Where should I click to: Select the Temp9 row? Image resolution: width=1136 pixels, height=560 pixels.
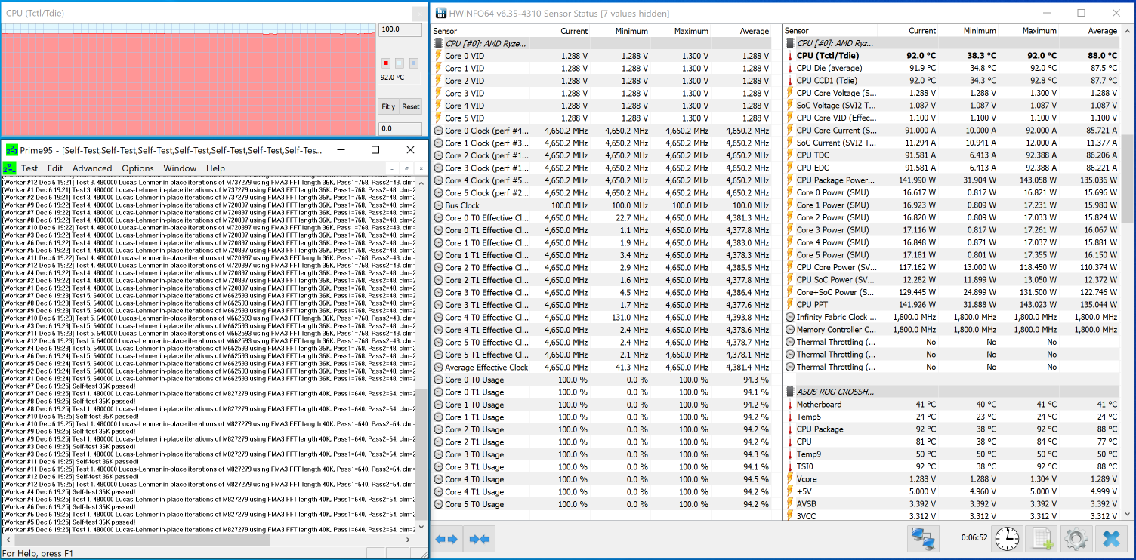click(x=951, y=454)
